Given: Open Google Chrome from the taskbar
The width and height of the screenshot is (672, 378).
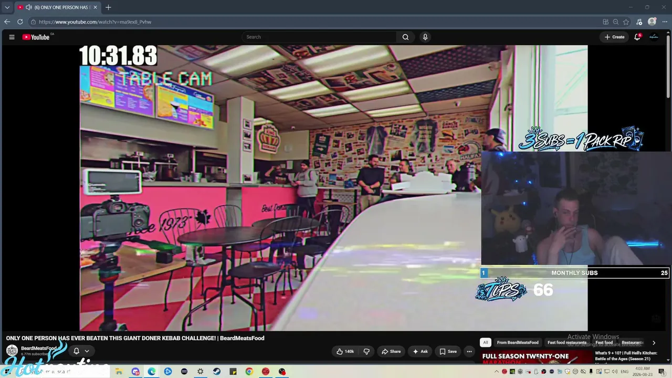Looking at the screenshot, I should pos(249,372).
